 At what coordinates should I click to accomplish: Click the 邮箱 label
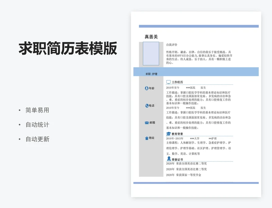pyautogui.click(x=152, y=122)
